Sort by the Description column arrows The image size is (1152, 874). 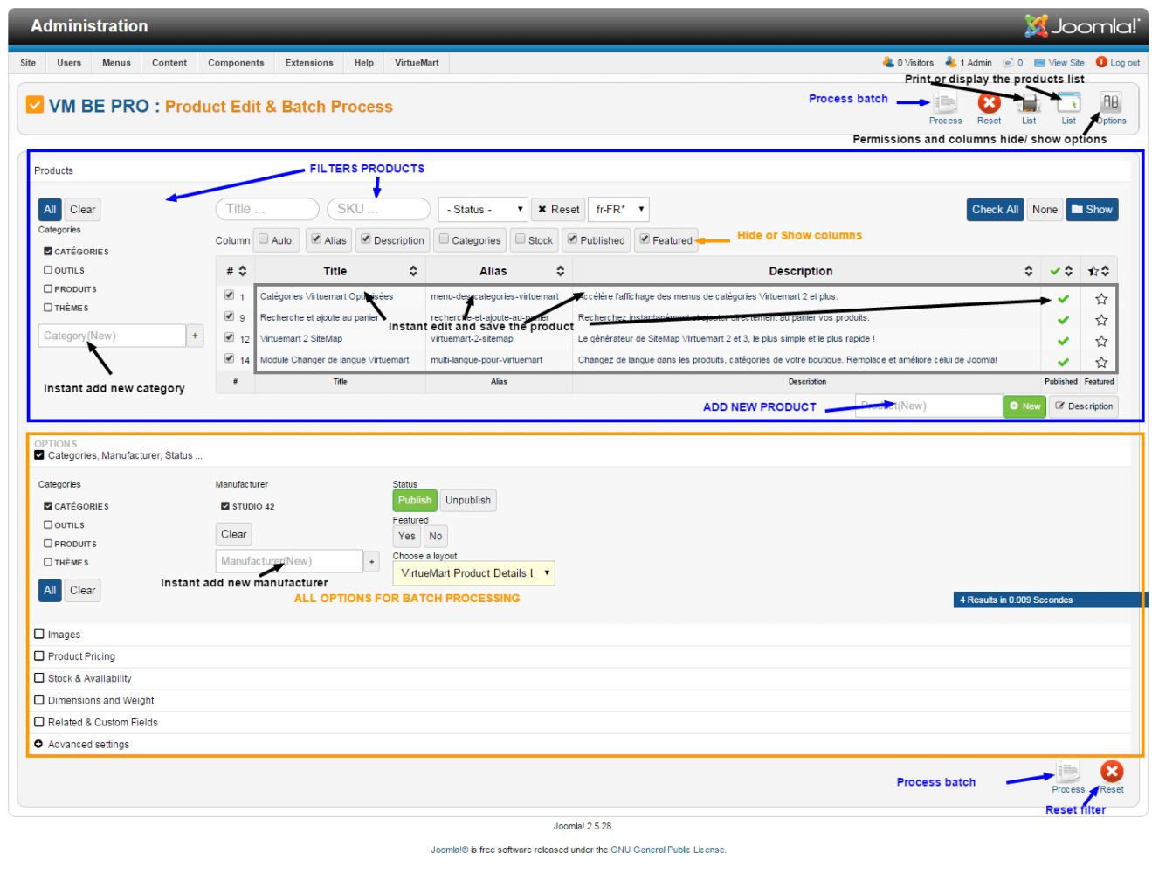click(x=1028, y=271)
